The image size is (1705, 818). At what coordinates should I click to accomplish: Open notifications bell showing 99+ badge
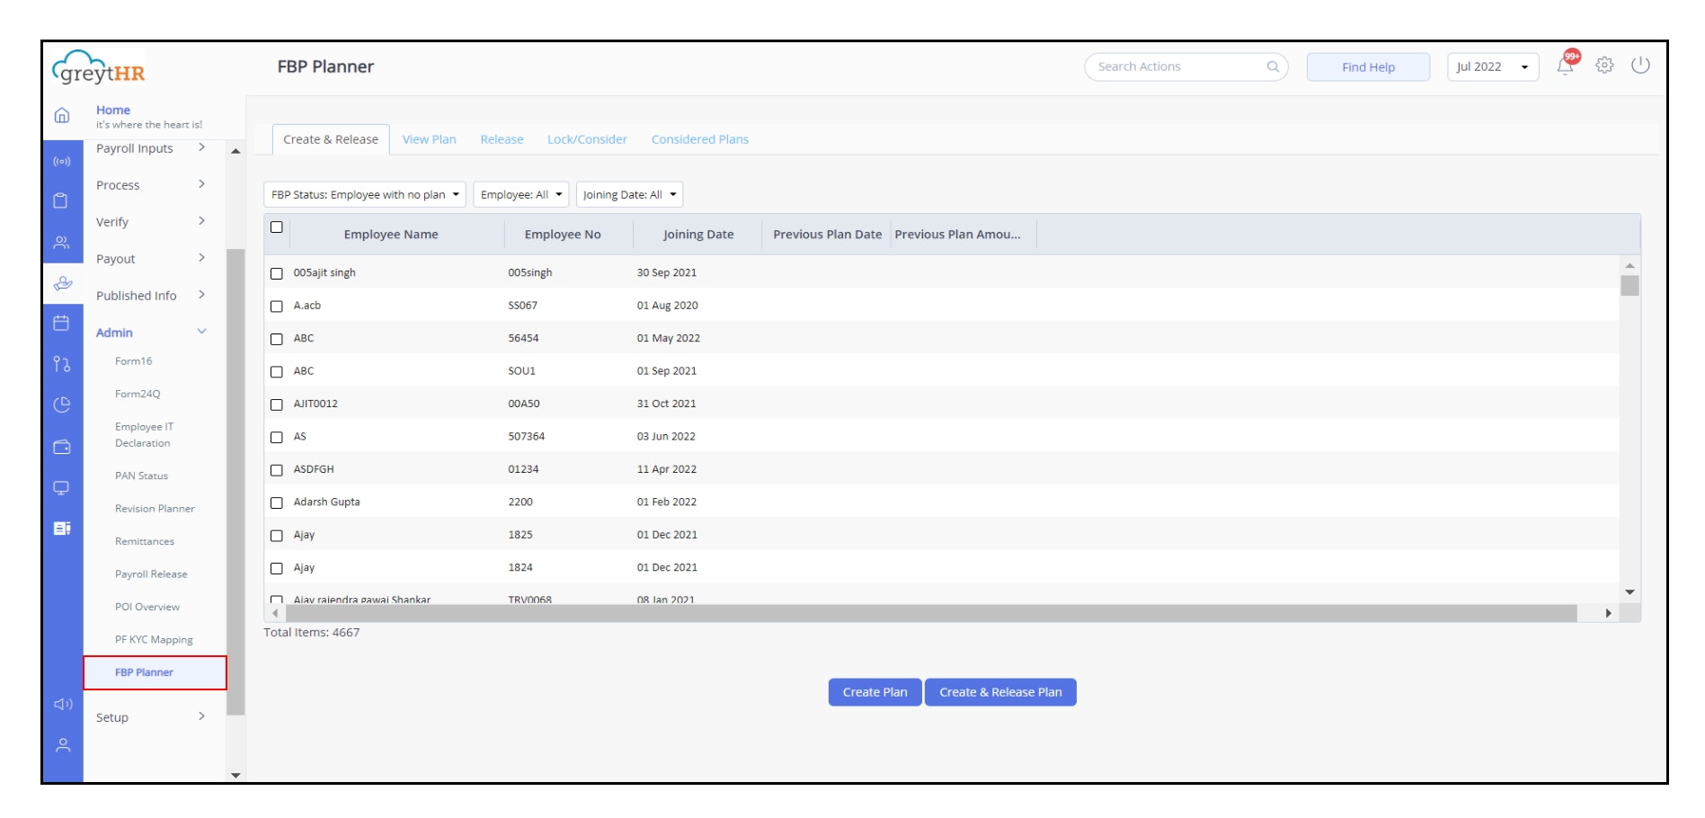click(1564, 66)
